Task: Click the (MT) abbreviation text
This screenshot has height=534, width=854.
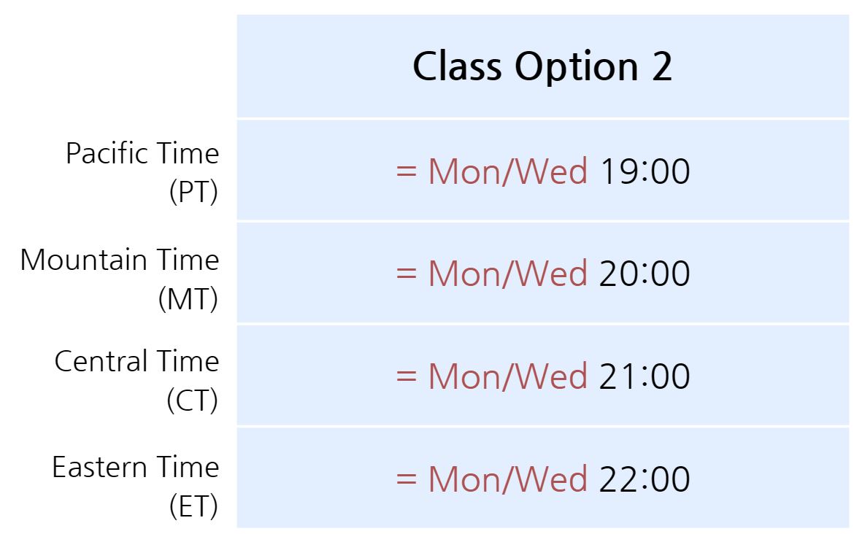Action: click(x=188, y=299)
